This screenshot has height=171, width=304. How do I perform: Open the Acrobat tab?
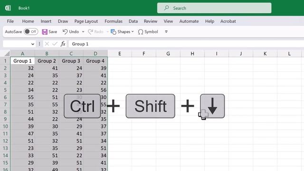coord(228,21)
